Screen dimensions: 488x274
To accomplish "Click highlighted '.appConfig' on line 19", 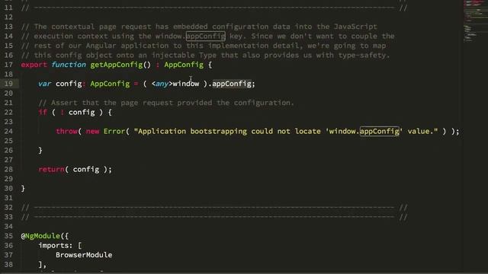I will coord(232,84).
